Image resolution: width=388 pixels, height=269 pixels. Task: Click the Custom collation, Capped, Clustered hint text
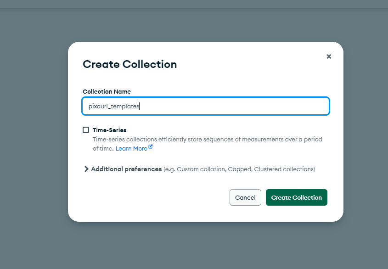239,169
